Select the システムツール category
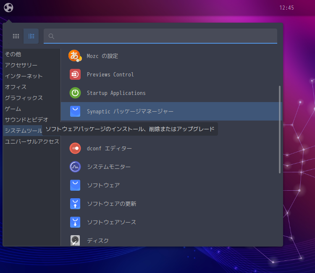The image size is (315, 273). (x=23, y=131)
